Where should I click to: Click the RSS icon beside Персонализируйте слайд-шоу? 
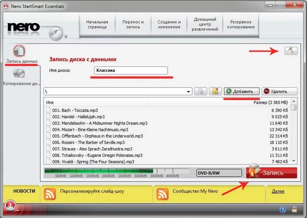50,194
